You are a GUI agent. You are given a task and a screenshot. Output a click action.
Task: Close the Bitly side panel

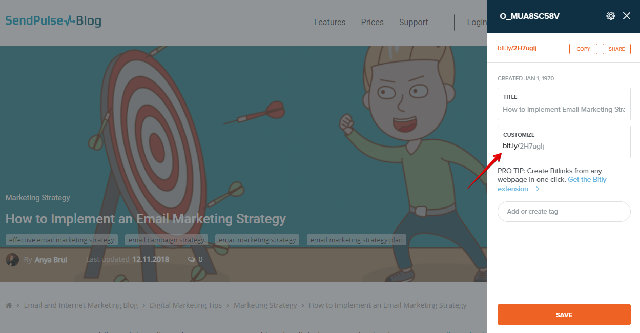(627, 16)
